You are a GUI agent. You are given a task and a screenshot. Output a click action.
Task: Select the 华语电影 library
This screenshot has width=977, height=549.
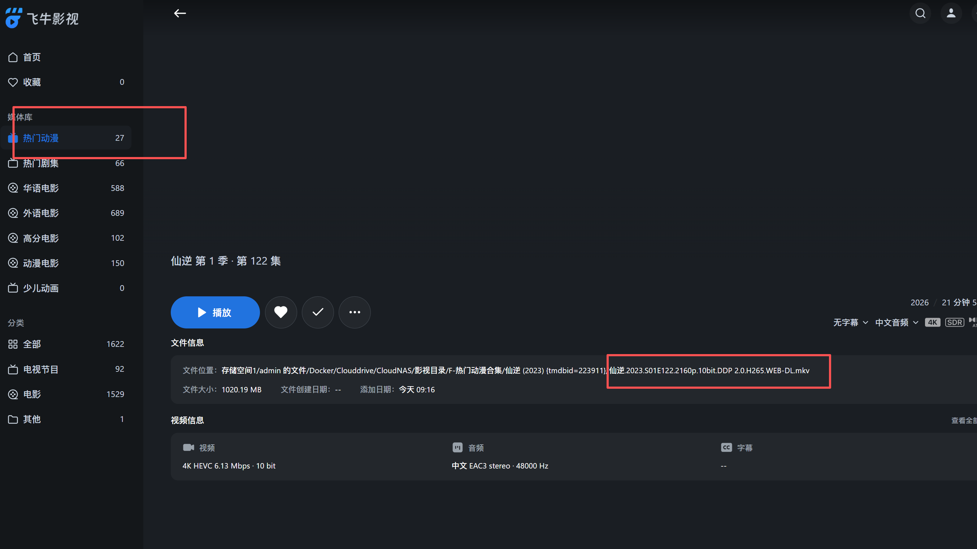(x=40, y=188)
